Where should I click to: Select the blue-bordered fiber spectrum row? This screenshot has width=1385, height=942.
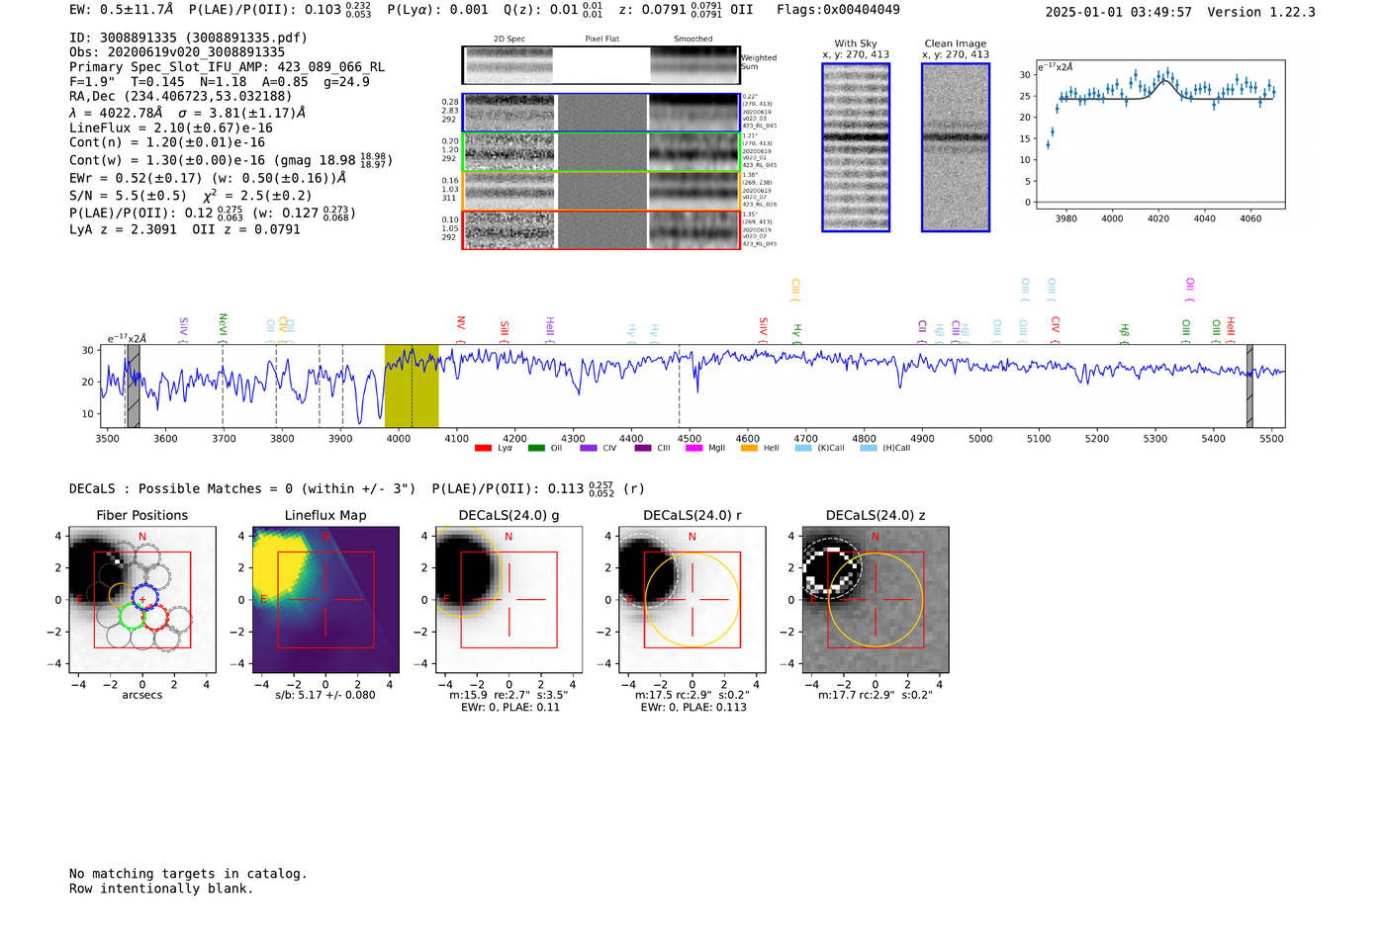[601, 113]
